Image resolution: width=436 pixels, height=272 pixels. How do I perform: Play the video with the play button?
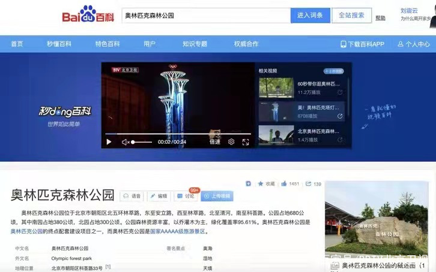click(109, 142)
